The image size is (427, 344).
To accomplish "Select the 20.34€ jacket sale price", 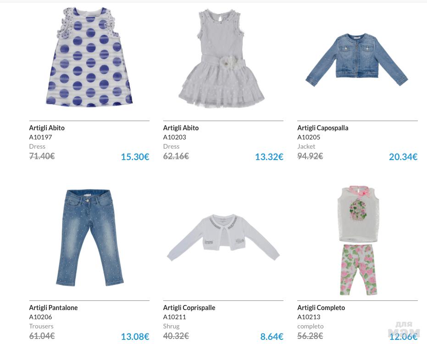I will point(403,156).
